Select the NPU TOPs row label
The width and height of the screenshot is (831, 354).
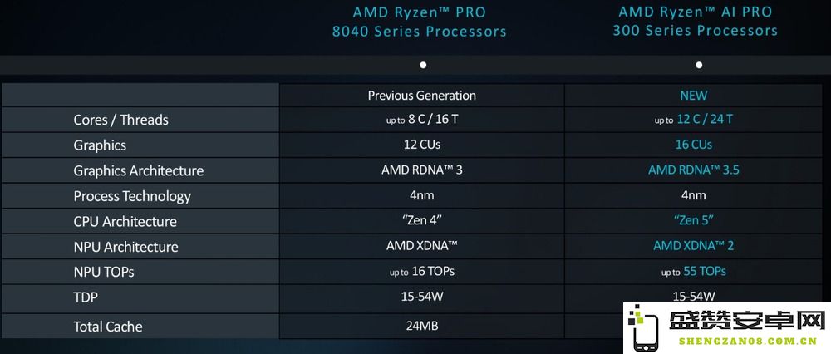click(104, 272)
